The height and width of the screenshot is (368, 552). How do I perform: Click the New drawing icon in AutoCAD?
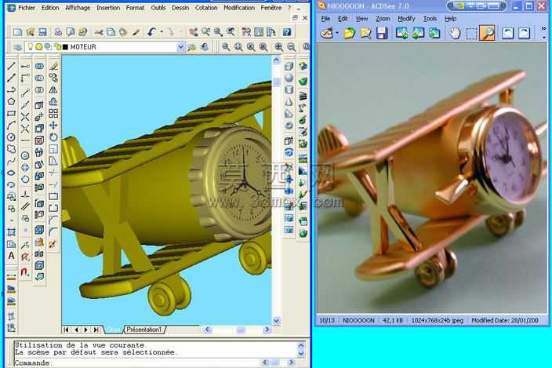pyautogui.click(x=17, y=32)
